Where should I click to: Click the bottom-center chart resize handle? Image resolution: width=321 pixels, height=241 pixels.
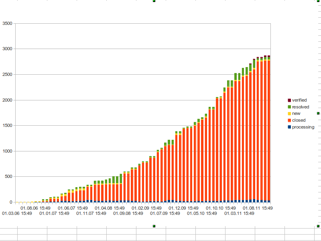point(154,227)
